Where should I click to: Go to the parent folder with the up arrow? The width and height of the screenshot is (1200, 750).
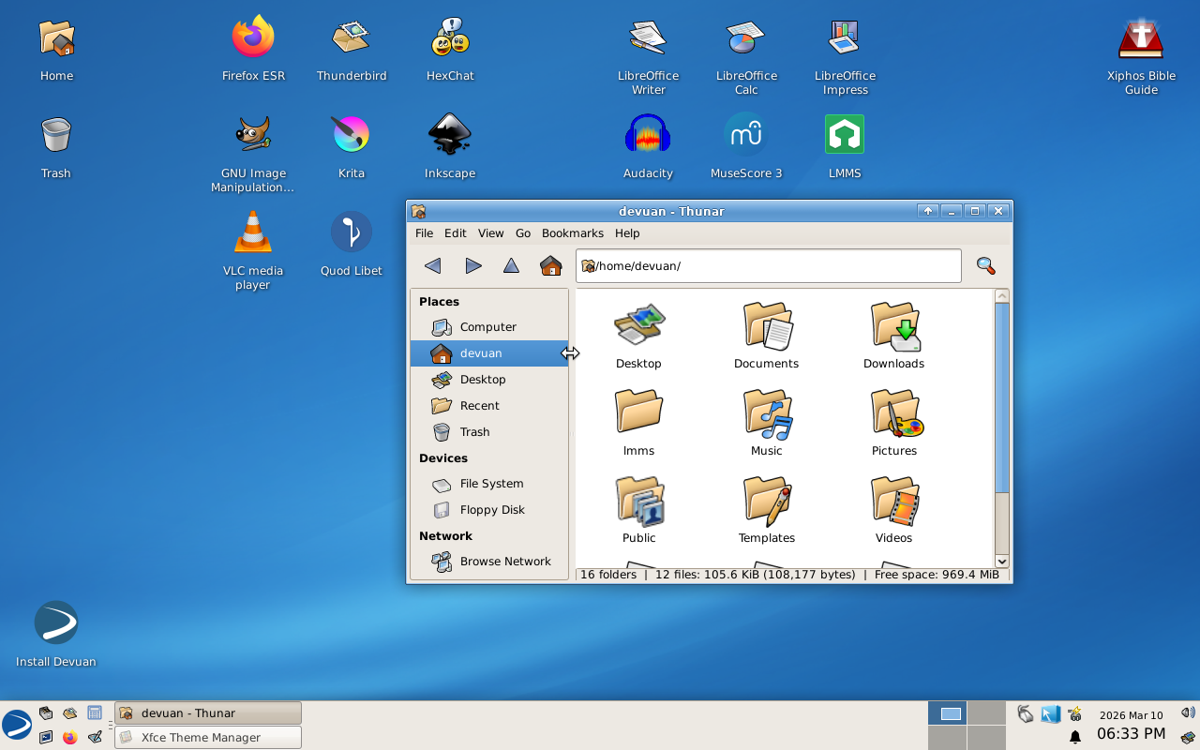[x=511, y=265]
